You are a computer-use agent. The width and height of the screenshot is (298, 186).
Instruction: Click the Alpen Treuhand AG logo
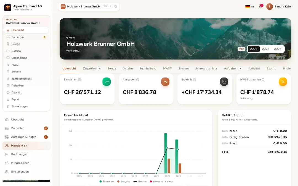point(8,8)
